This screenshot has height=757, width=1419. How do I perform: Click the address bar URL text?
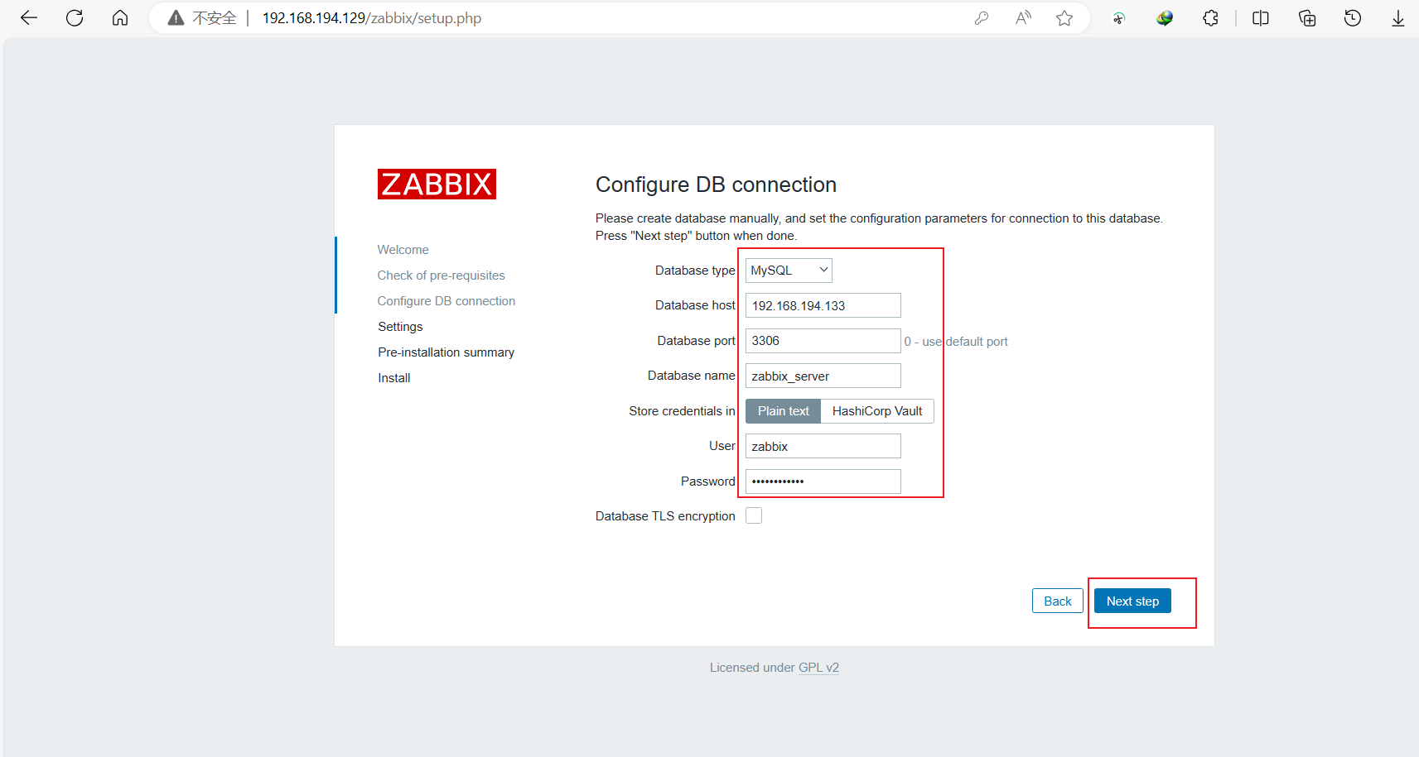(x=372, y=18)
